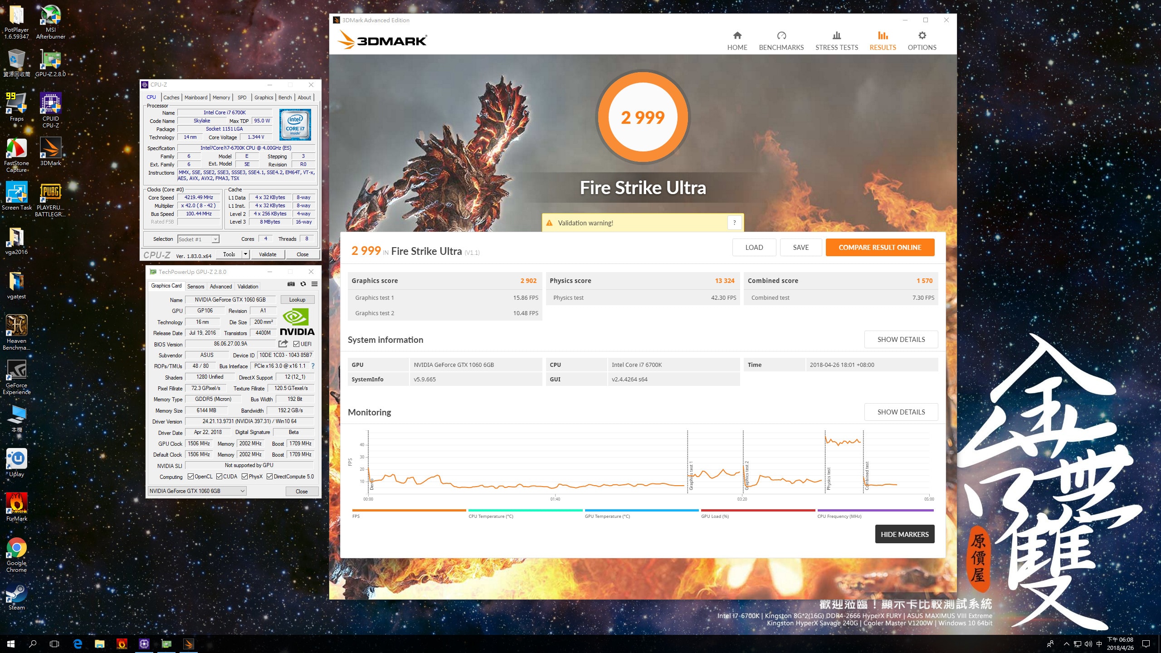Image resolution: width=1161 pixels, height=653 pixels.
Task: Click Tools button in CPU-Z
Action: (229, 254)
